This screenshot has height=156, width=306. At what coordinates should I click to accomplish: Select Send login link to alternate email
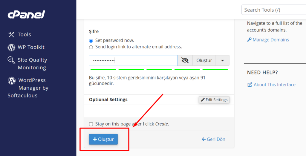[x=91, y=47]
